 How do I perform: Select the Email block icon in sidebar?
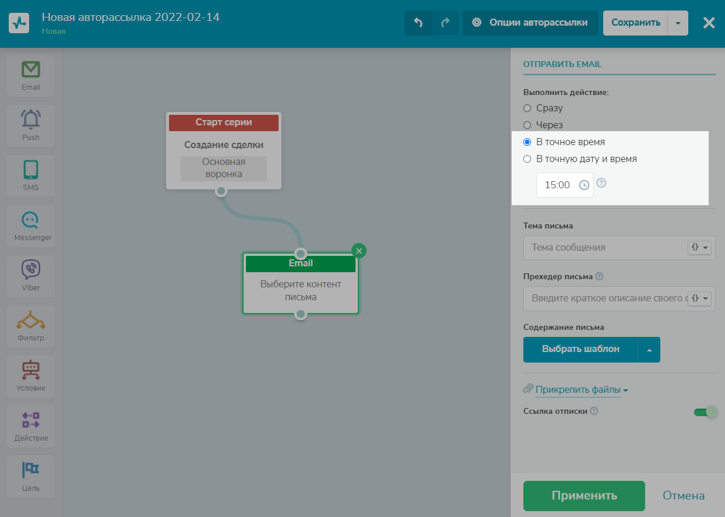pyautogui.click(x=31, y=75)
